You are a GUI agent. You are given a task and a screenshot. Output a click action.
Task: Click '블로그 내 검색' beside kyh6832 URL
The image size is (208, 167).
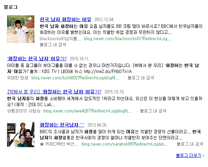click(141, 78)
